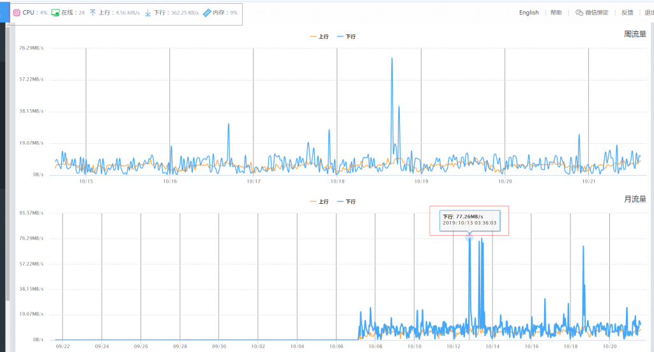Click the highest peak in weekly chart
Screen dimensions: 654x352
tap(392, 59)
